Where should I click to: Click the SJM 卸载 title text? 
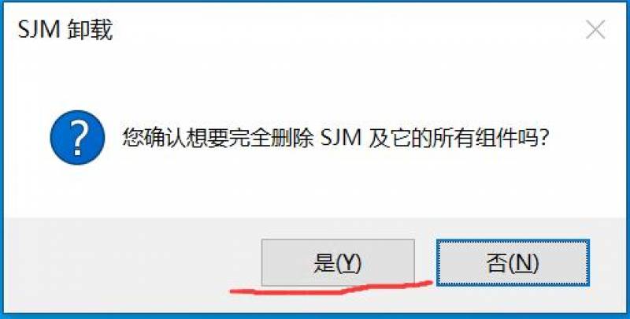65,30
